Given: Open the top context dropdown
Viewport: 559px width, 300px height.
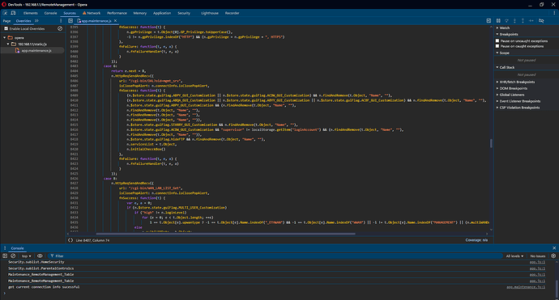Looking at the screenshot, I should coord(27,256).
